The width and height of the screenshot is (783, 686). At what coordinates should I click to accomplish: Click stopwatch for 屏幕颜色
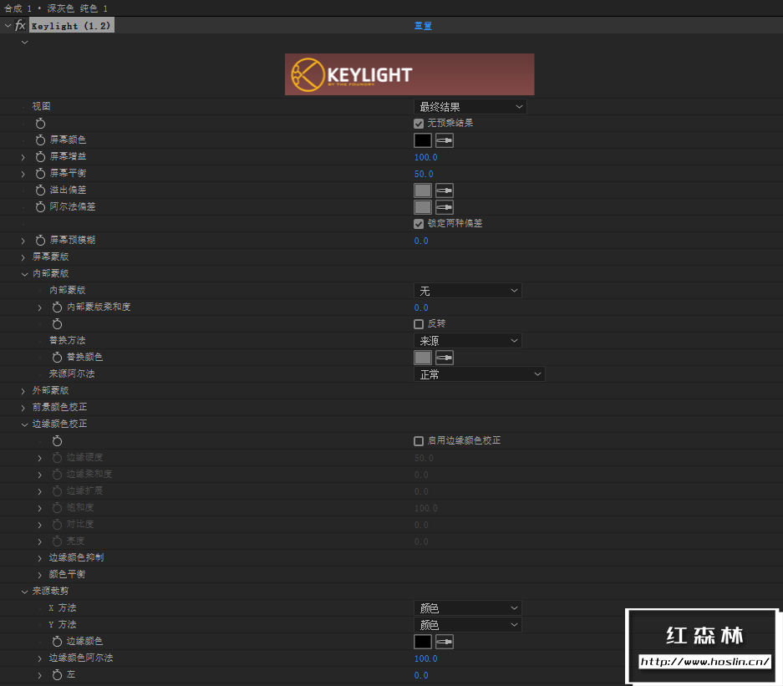point(40,140)
